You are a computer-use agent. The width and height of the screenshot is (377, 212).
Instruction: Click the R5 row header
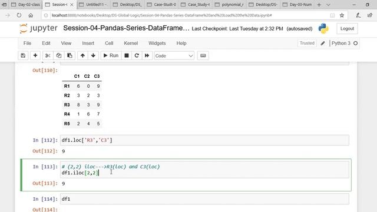point(67,124)
